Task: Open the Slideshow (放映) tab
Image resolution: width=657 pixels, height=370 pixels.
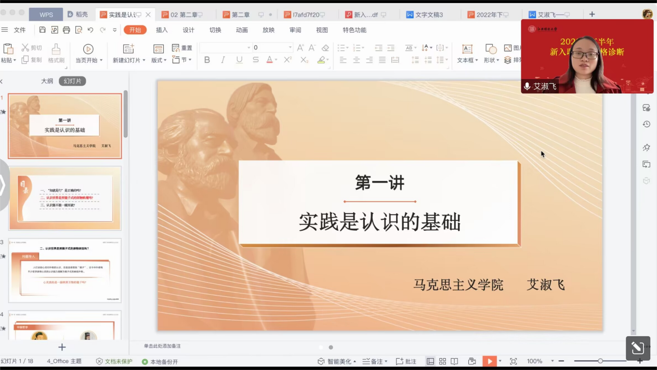Action: (x=268, y=30)
